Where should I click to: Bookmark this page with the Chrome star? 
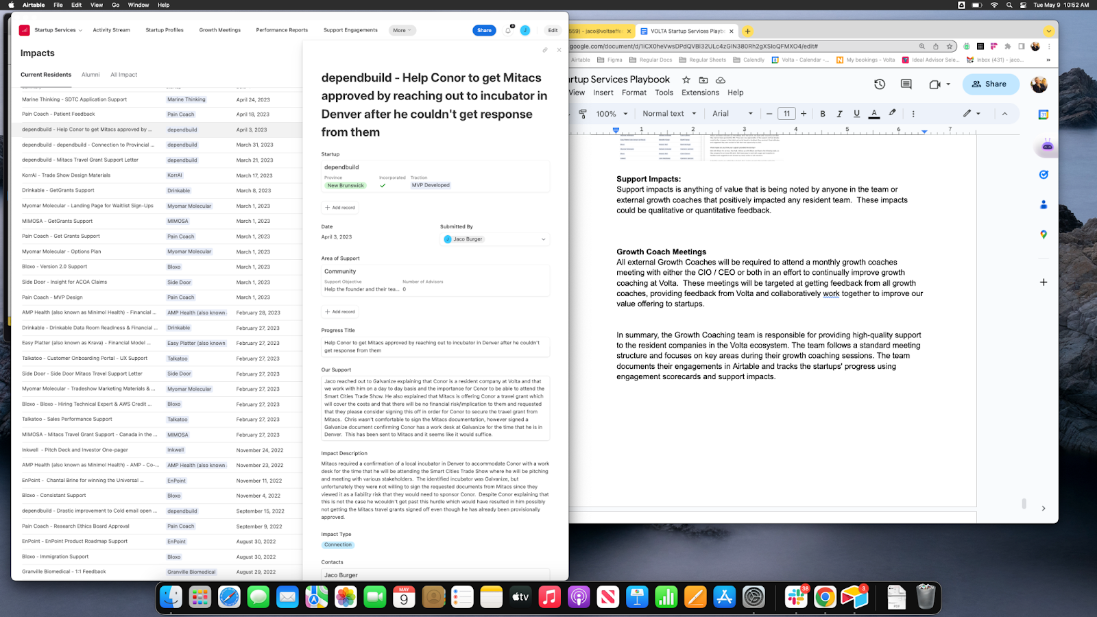950,47
